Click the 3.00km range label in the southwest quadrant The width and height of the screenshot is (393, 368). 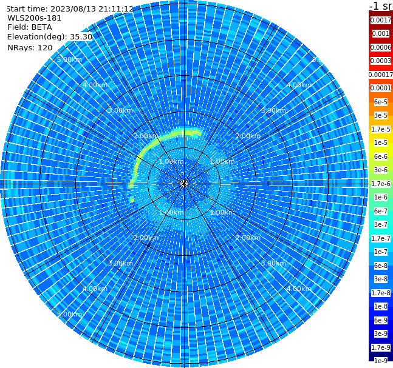tap(120, 263)
